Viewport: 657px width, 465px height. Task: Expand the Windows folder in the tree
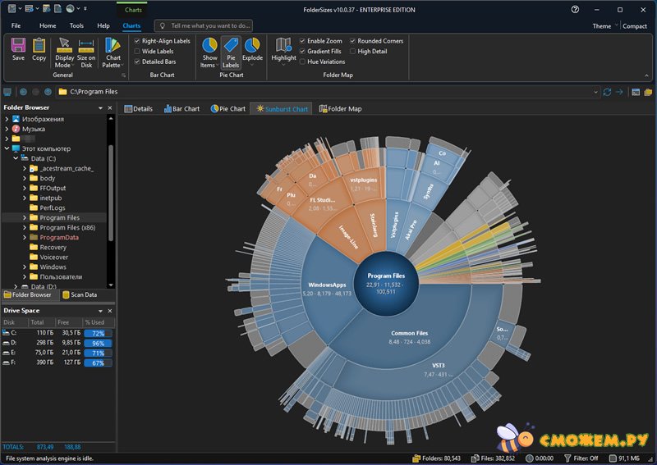tap(25, 267)
